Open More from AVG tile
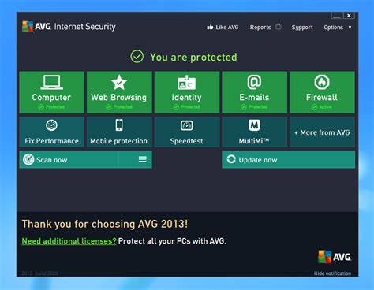This screenshot has height=290, width=374. click(x=322, y=132)
